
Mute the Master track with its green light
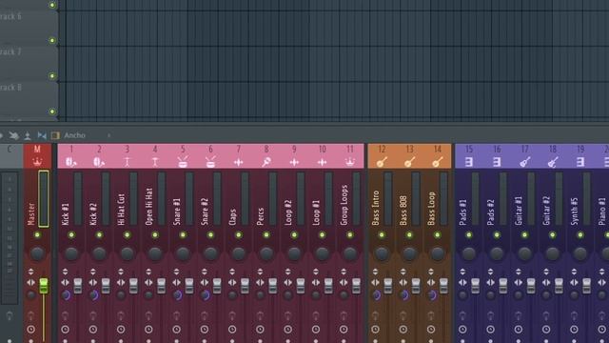point(37,235)
